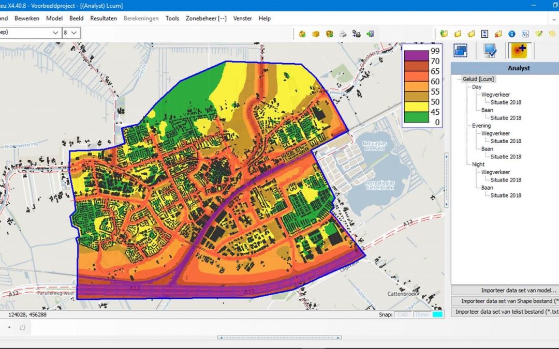Open the Beeld menu
The height and width of the screenshot is (349, 559).
click(x=76, y=19)
